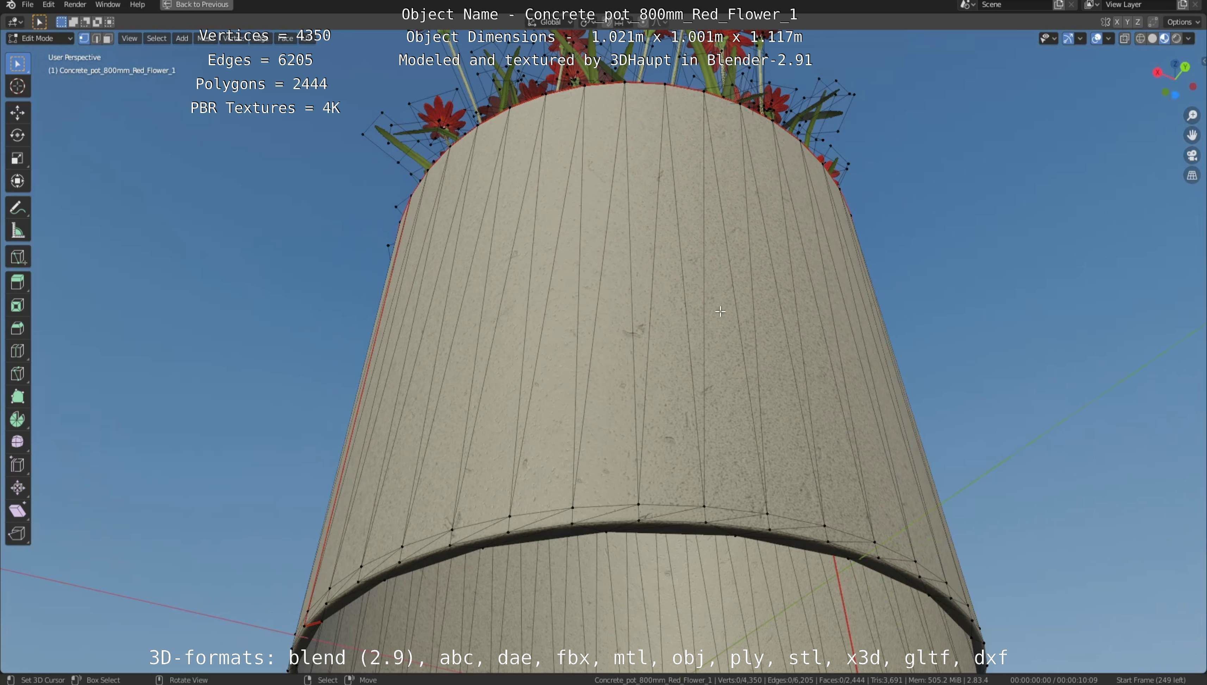The width and height of the screenshot is (1207, 685).
Task: Enable edge select mode
Action: coord(96,39)
